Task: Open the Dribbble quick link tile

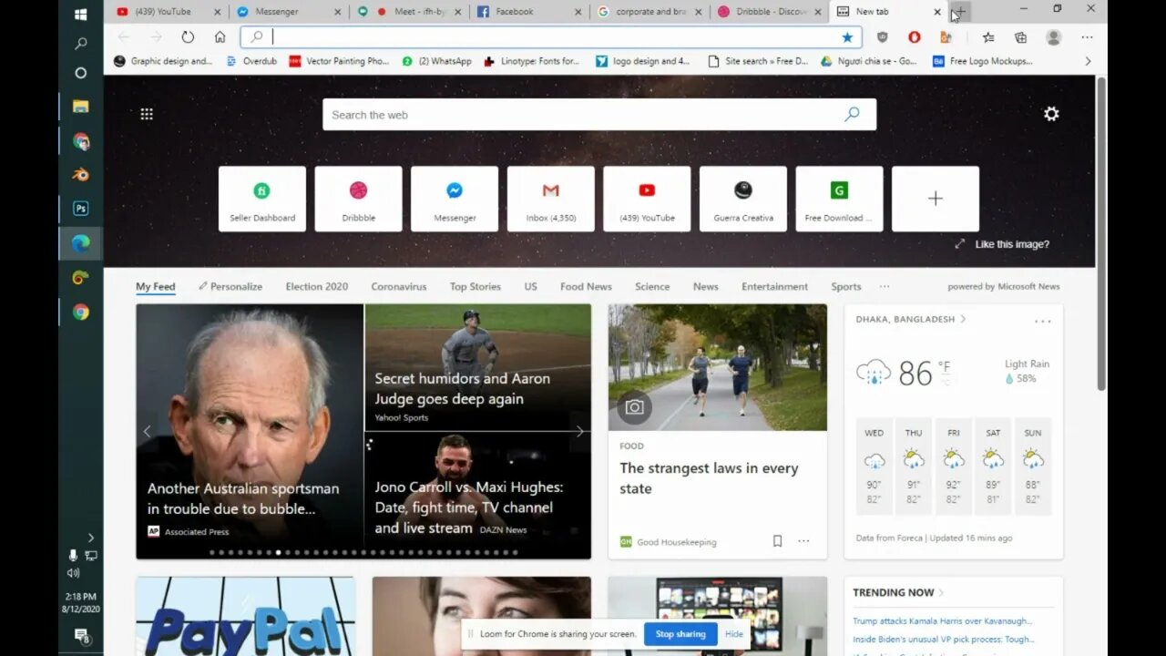Action: (358, 199)
